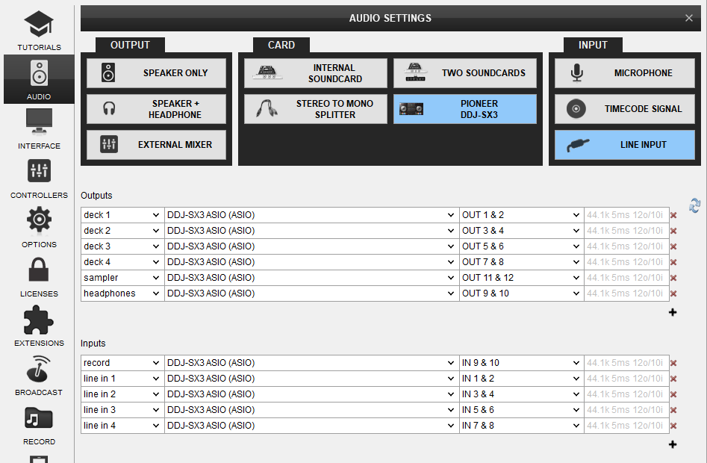Open the line in 4 input type dropdown
The height and width of the screenshot is (463, 707).
122,426
